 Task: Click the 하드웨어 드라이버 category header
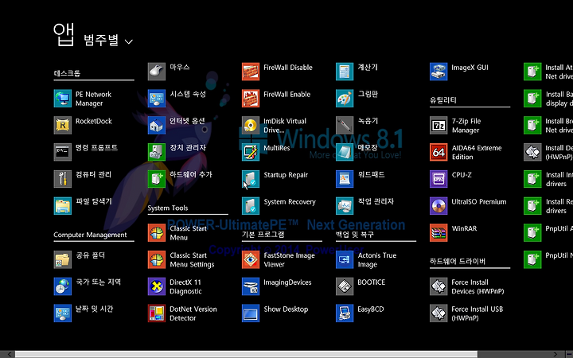coord(458,261)
